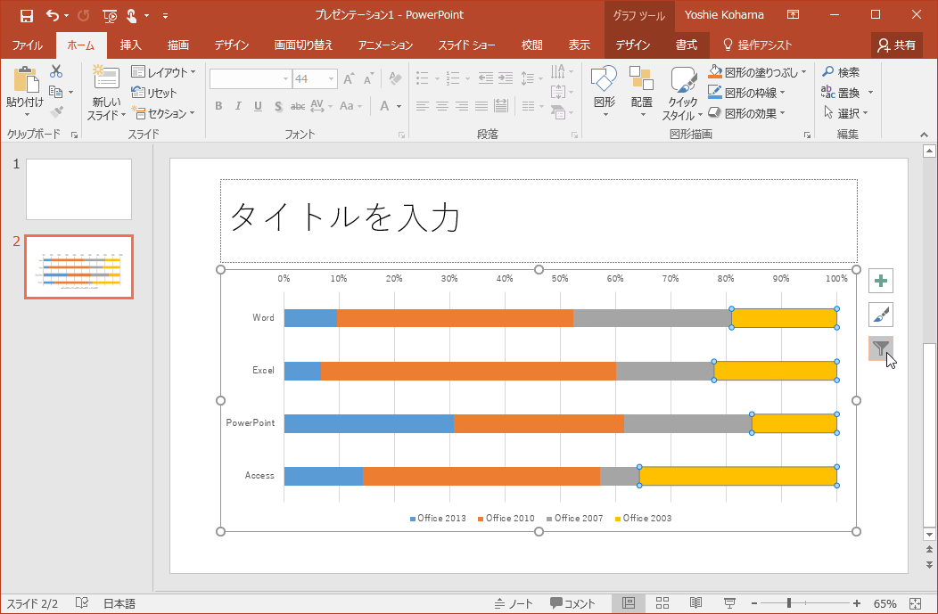The height and width of the screenshot is (614, 938).
Task: Toggle text shadow S button
Action: click(x=278, y=106)
